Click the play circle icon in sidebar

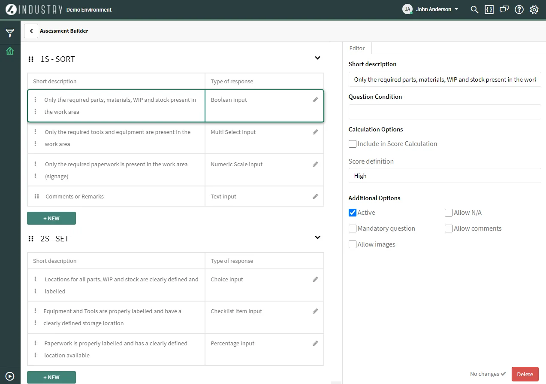pos(10,375)
